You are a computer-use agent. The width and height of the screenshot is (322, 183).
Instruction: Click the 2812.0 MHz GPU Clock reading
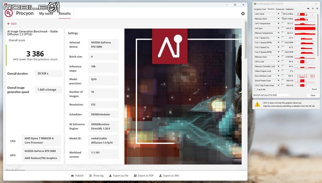click(288, 14)
